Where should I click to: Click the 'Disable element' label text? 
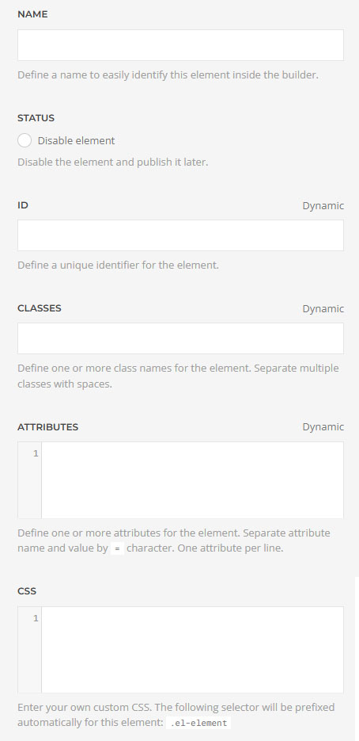pos(77,140)
